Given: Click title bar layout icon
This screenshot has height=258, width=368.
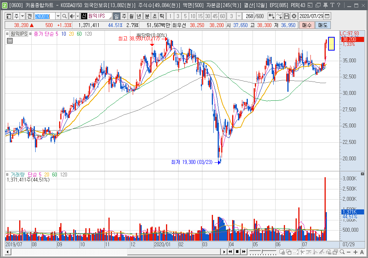Looking at the screenshot, I should (310, 5).
